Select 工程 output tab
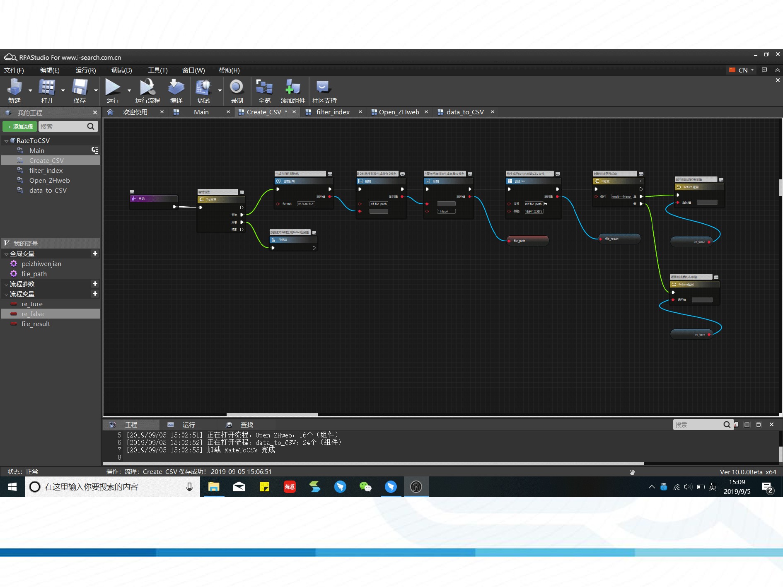Viewport: 783px width, 587px height. [131, 425]
